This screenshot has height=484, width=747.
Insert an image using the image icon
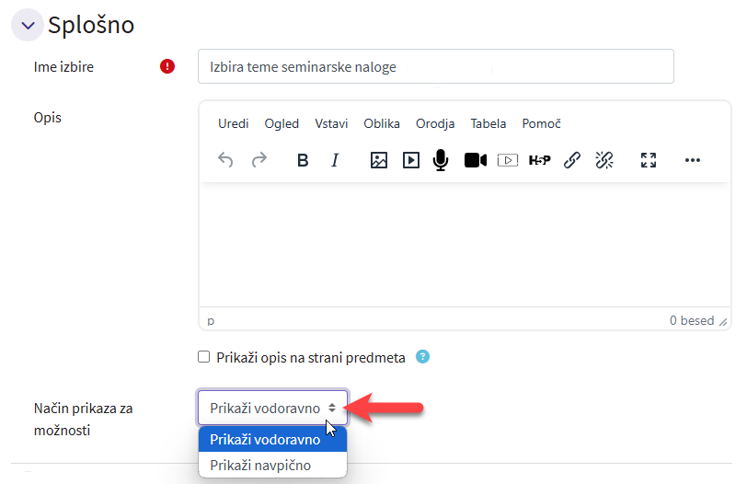(378, 160)
